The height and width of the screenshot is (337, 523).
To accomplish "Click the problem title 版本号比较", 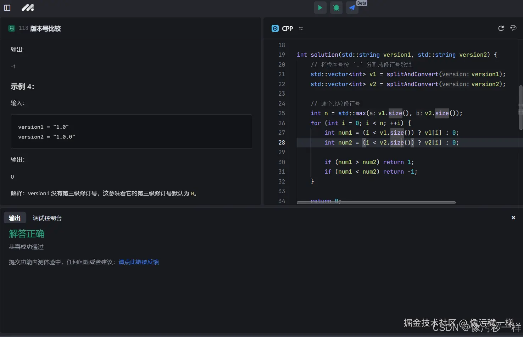I will [x=45, y=28].
